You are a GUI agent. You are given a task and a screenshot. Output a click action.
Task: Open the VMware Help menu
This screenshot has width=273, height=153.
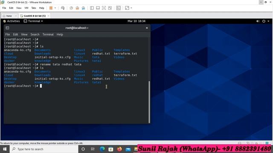(42, 8)
